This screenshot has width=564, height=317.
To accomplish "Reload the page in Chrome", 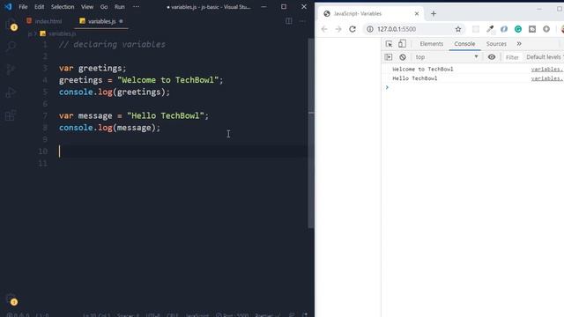I will tap(352, 29).
